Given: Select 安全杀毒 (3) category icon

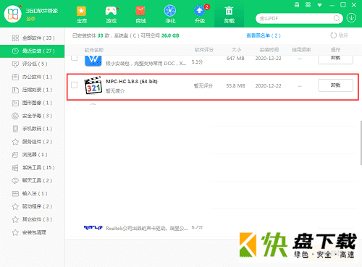Looking at the screenshot, I should 15,116.
